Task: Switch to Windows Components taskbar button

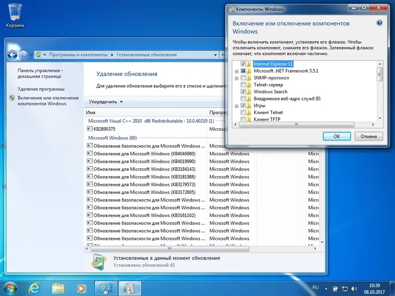Action: tap(130, 289)
